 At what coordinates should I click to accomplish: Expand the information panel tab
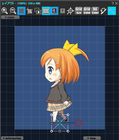(12, 138)
